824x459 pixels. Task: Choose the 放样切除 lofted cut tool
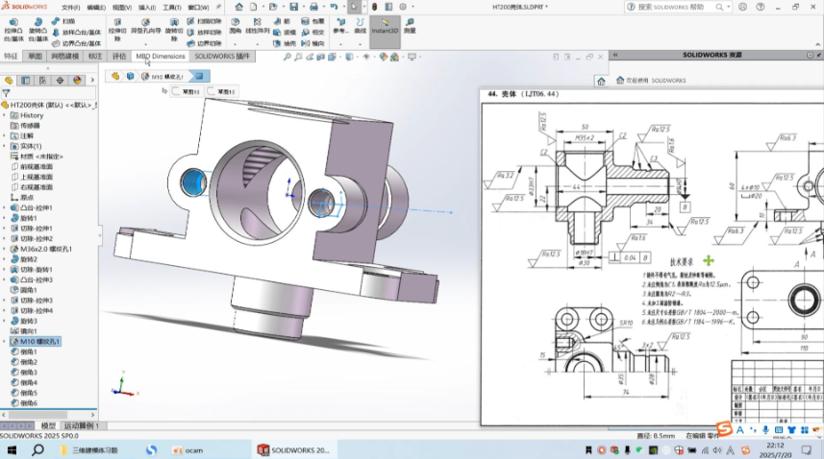coord(205,33)
